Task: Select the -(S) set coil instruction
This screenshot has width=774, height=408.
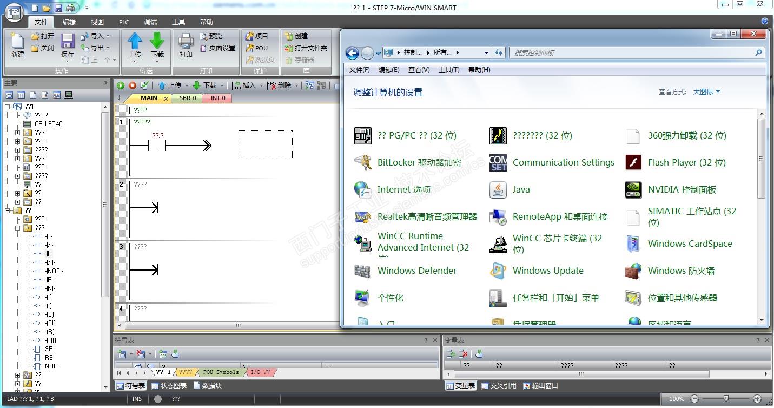Action: pos(50,314)
